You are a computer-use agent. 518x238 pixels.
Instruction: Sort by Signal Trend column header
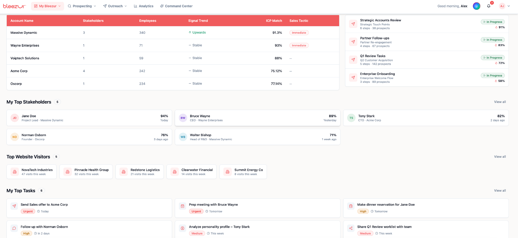point(198,21)
